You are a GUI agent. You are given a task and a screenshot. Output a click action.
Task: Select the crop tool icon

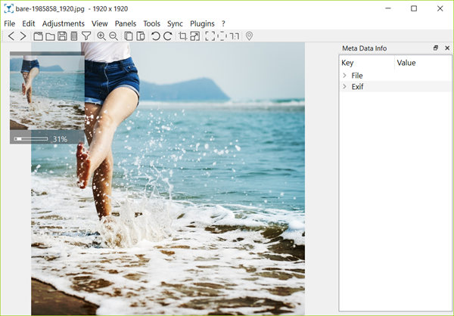(x=182, y=36)
